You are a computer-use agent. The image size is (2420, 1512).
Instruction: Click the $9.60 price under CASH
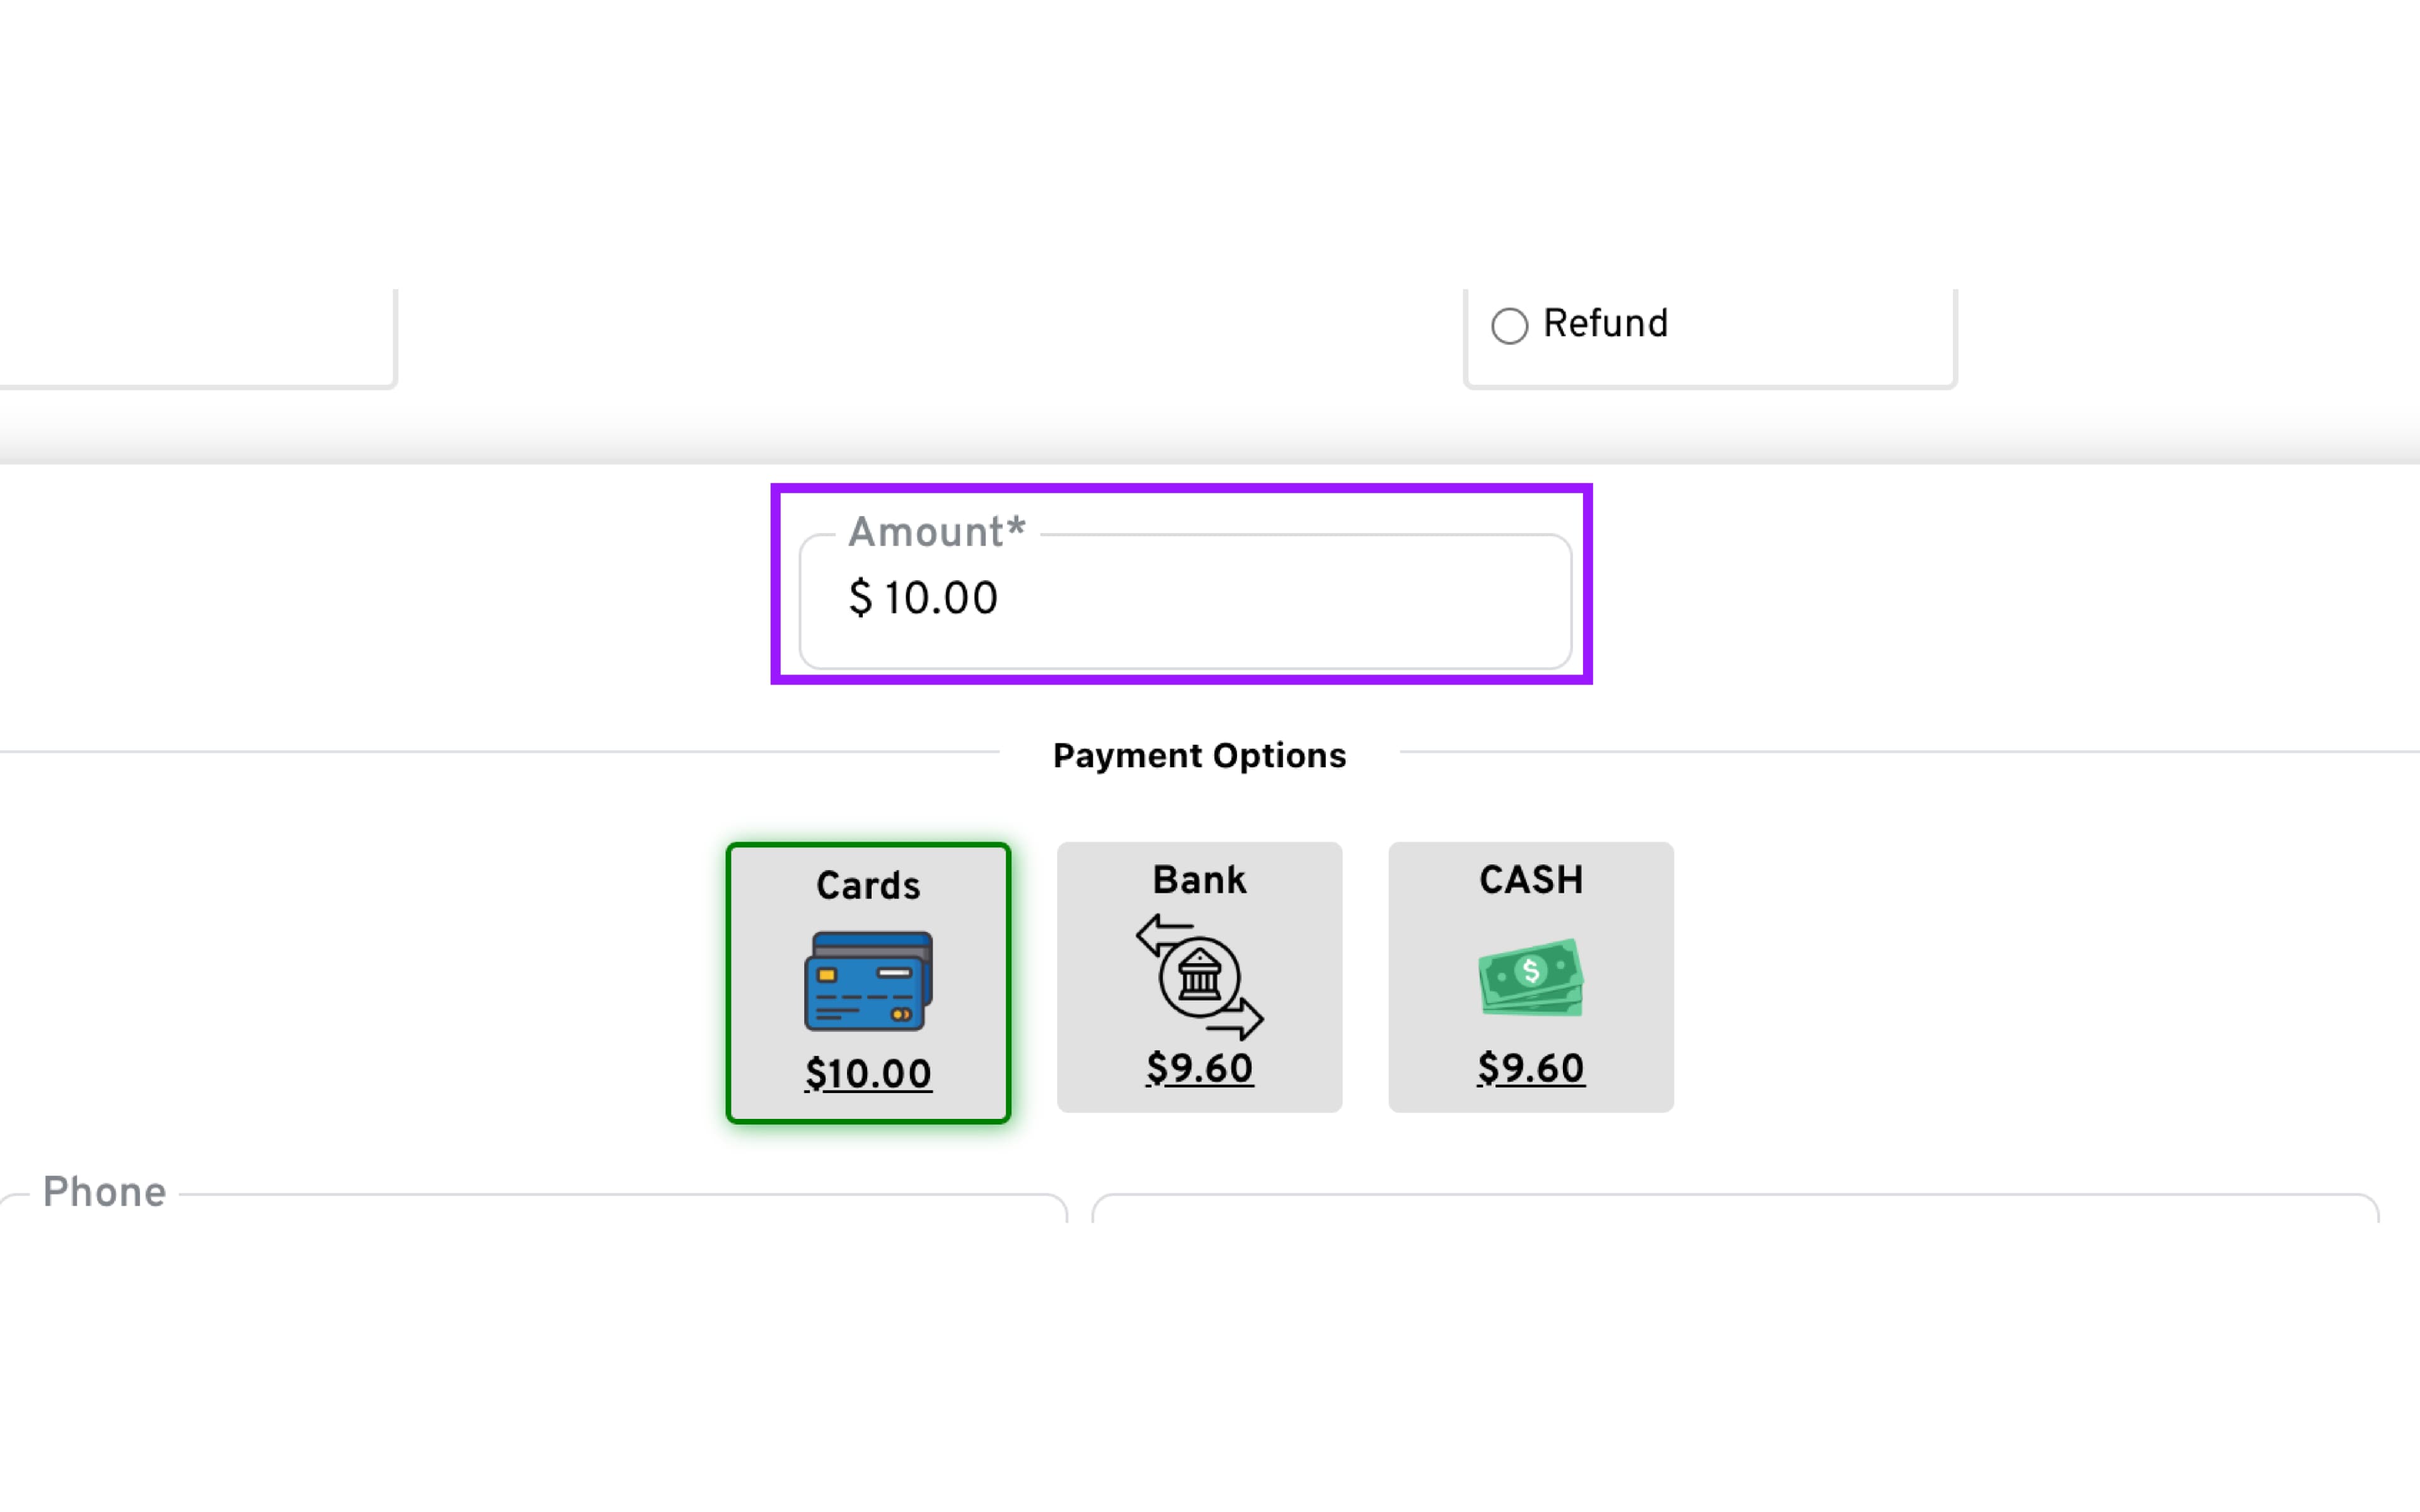1530,1068
